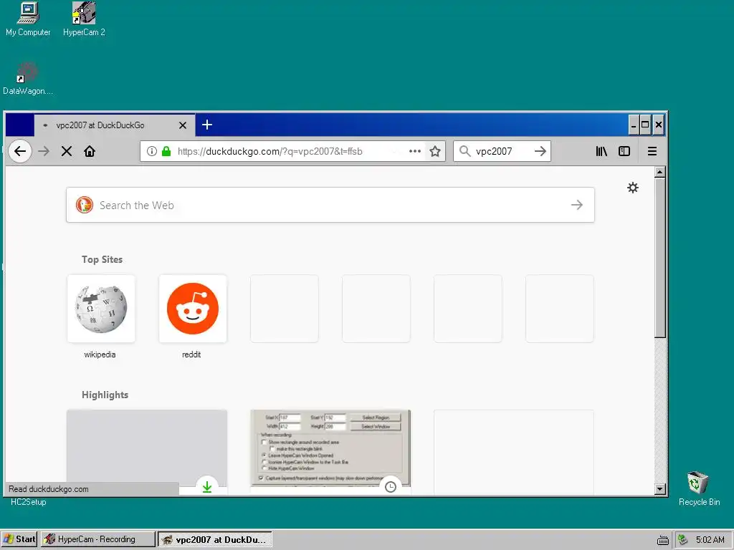The height and width of the screenshot is (550, 734).
Task: Open the DataWagon desktop shortcut
Action: 28,79
